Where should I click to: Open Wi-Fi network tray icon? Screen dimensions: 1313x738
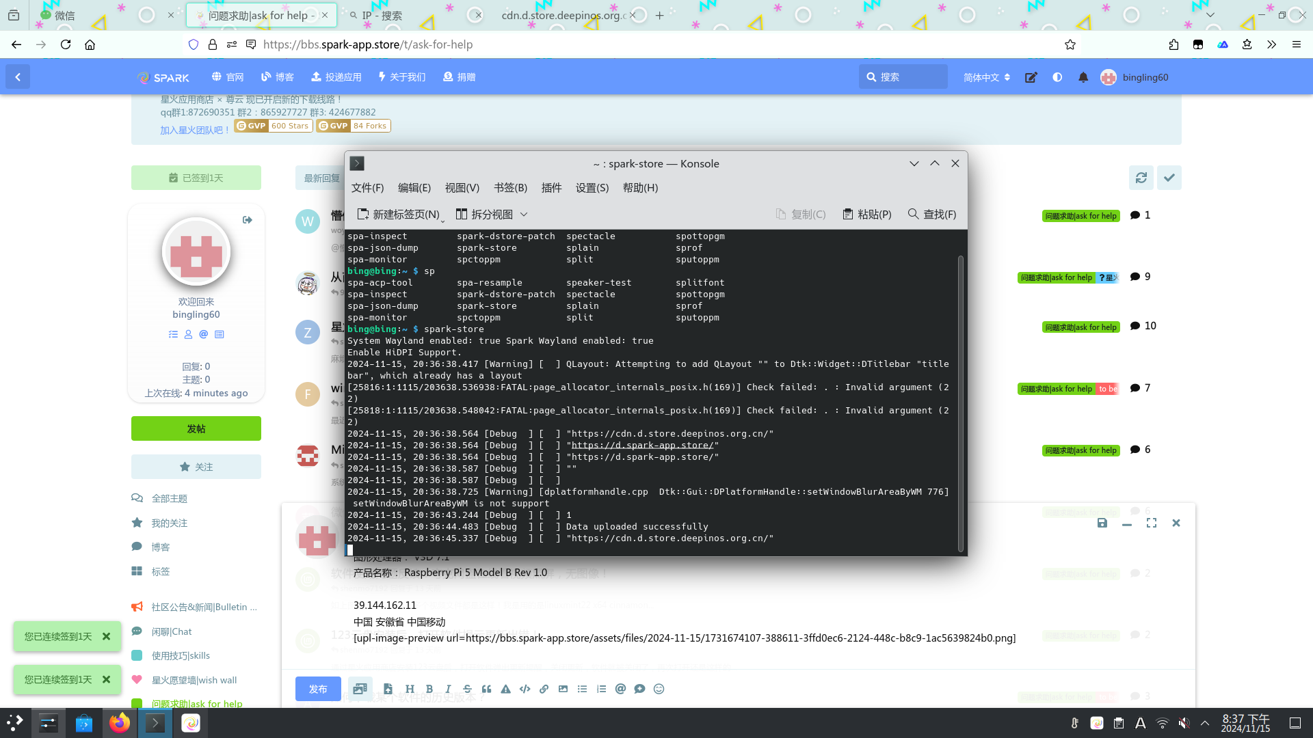pos(1163,723)
